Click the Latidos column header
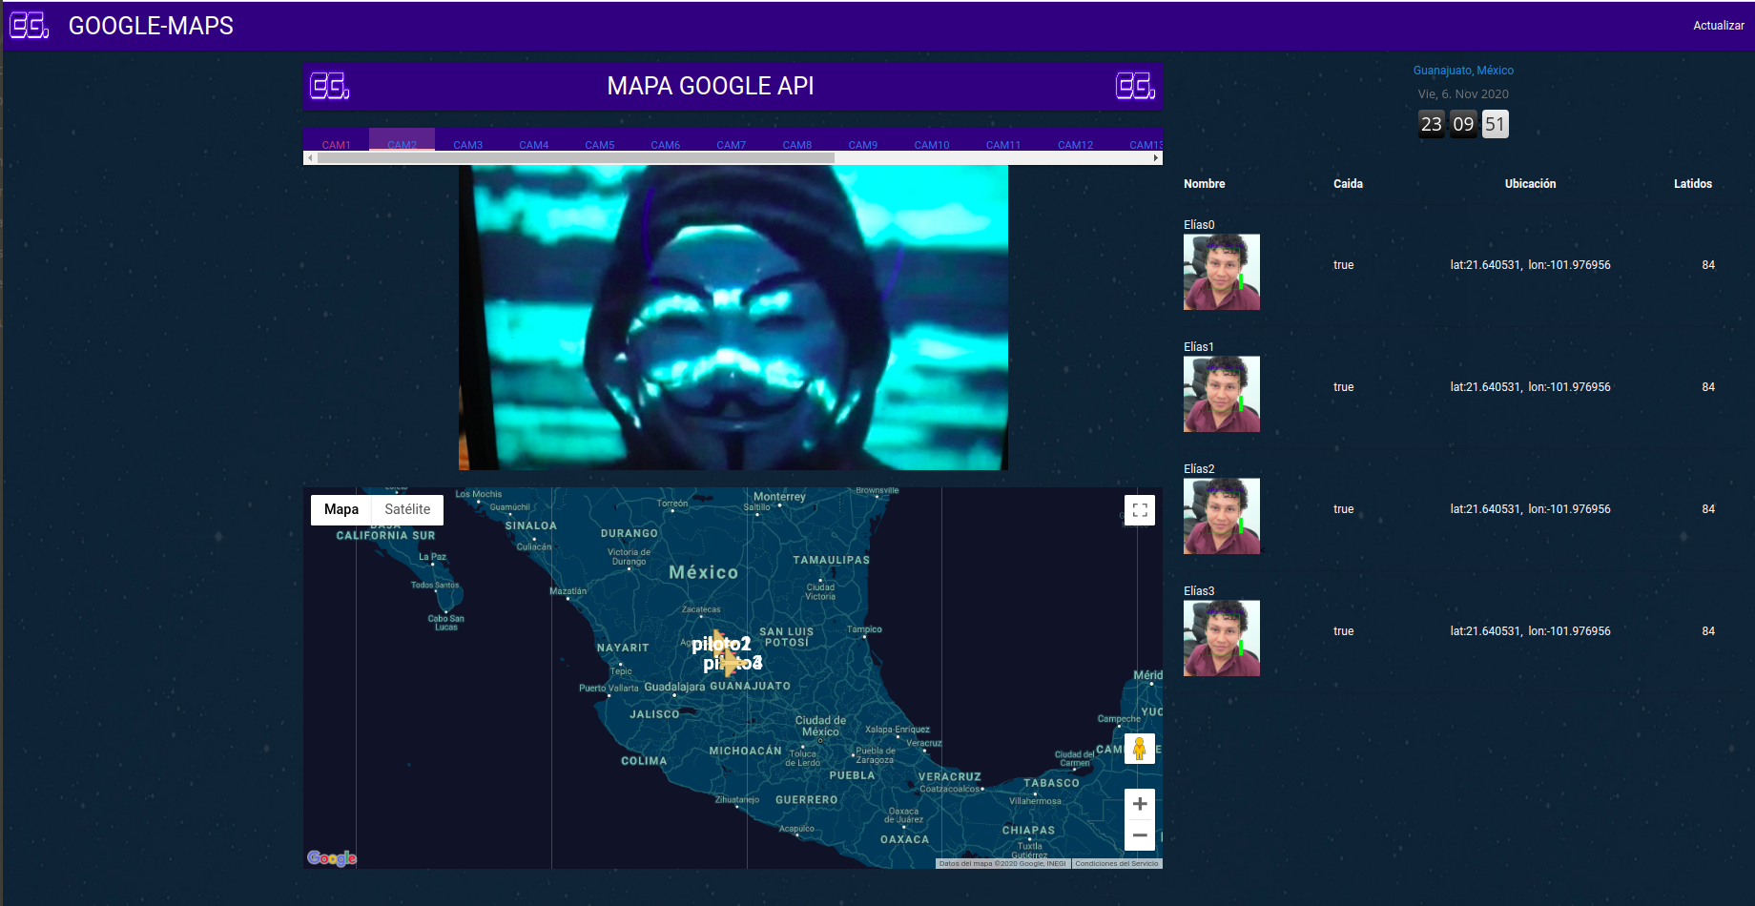The height and width of the screenshot is (906, 1755). [1693, 184]
